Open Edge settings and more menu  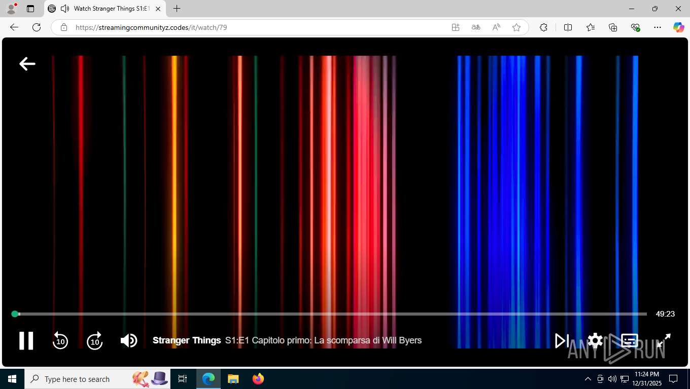[658, 27]
